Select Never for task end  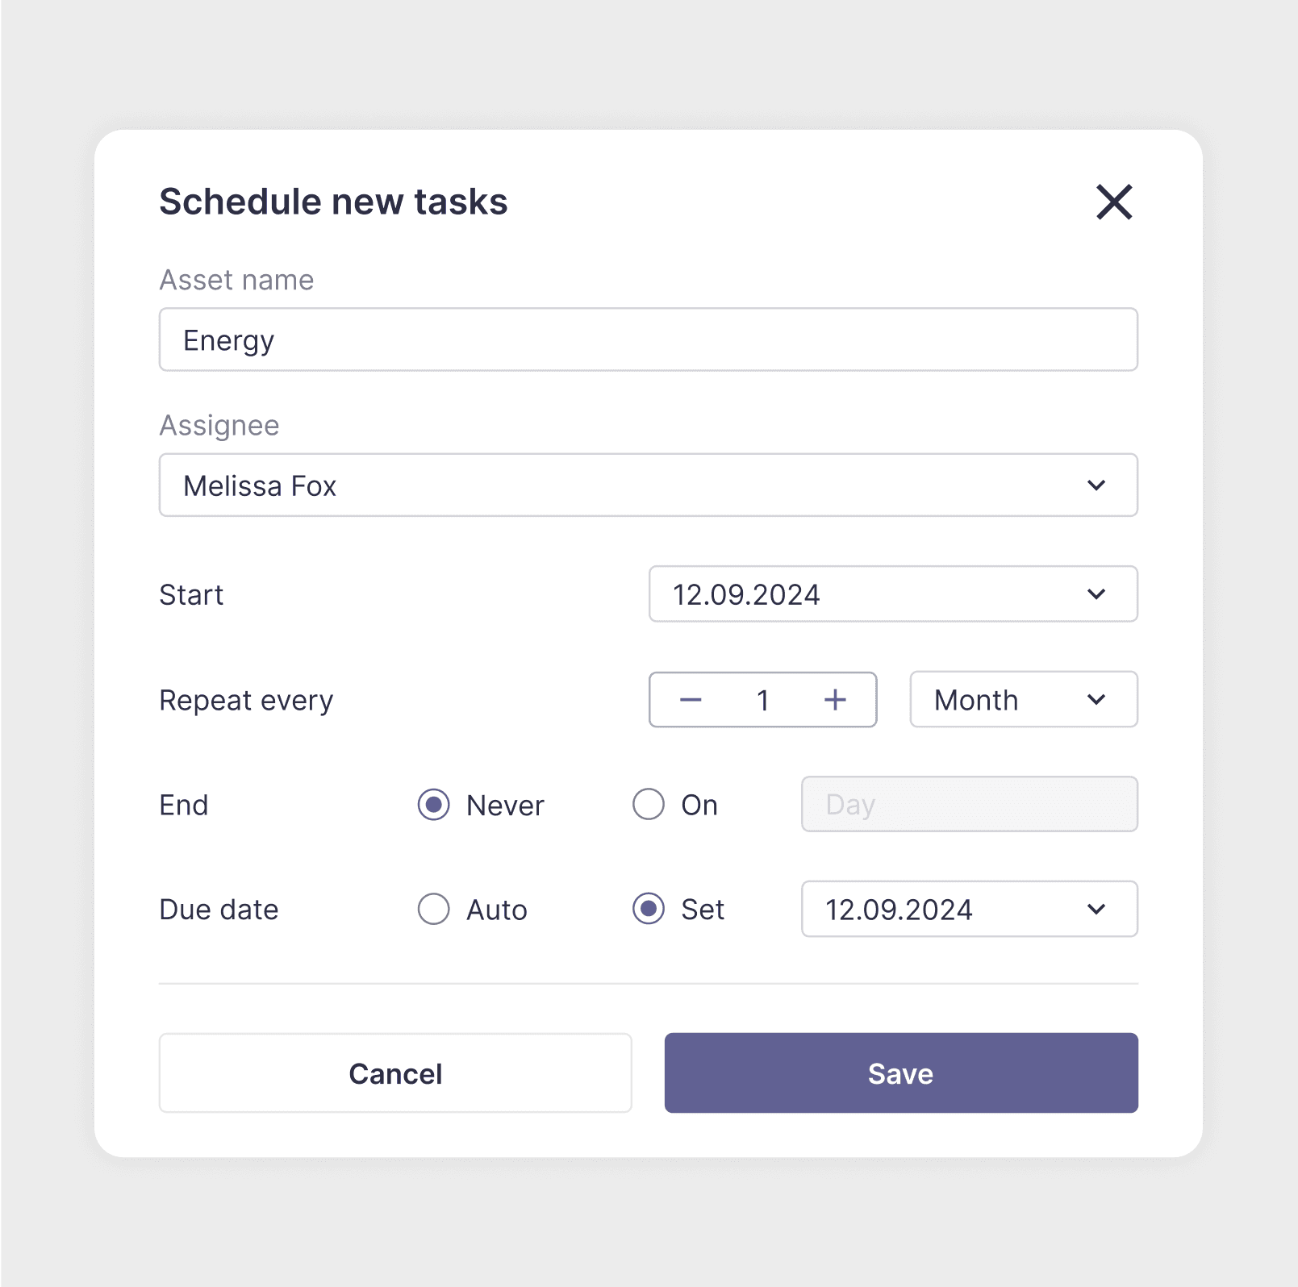(433, 804)
